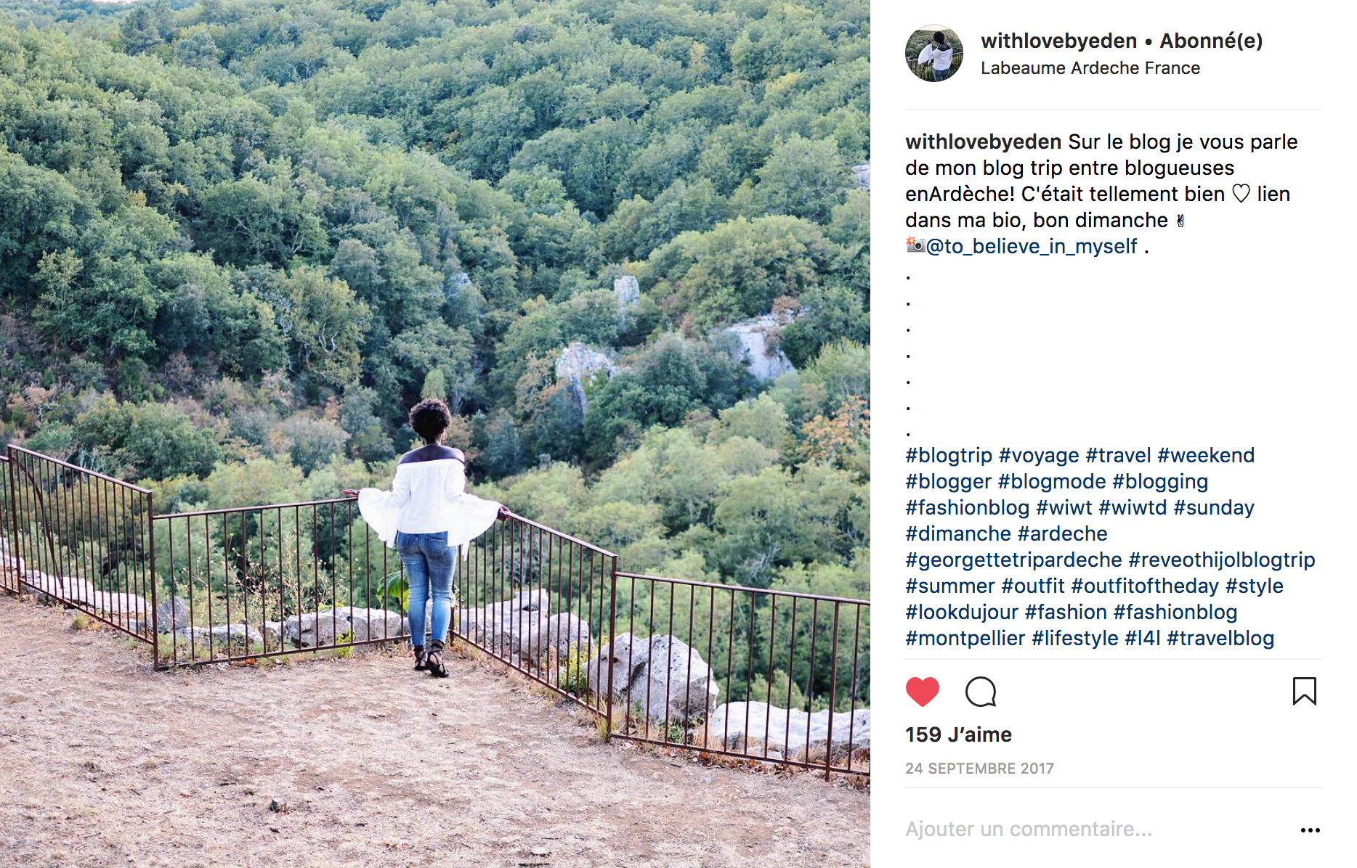
Task: Click the forest landscape post photo
Action: pos(435,434)
